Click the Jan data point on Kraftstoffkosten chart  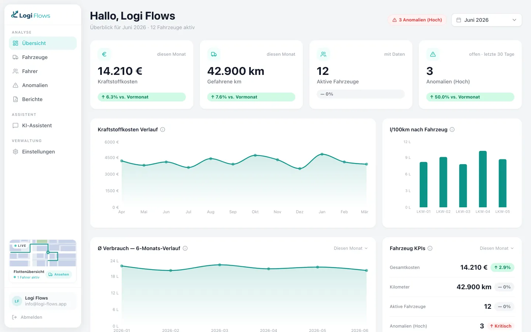coord(322,154)
